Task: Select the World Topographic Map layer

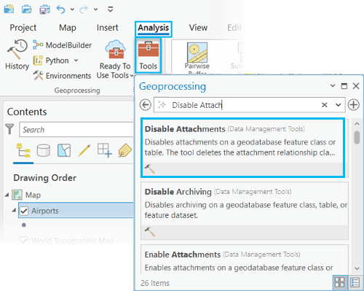Action: 73,241
